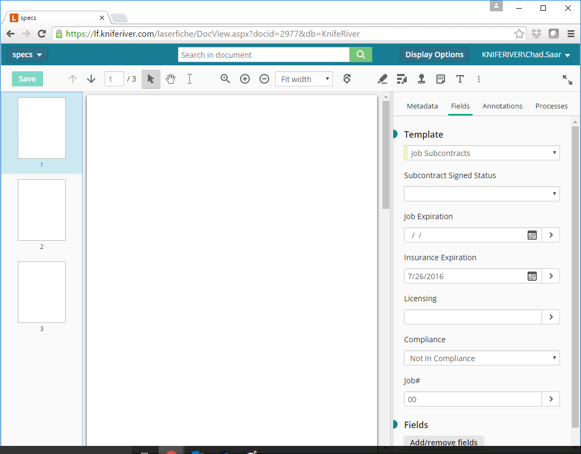Image resolution: width=581 pixels, height=454 pixels.
Task: Click Display Options button
Action: click(x=434, y=55)
